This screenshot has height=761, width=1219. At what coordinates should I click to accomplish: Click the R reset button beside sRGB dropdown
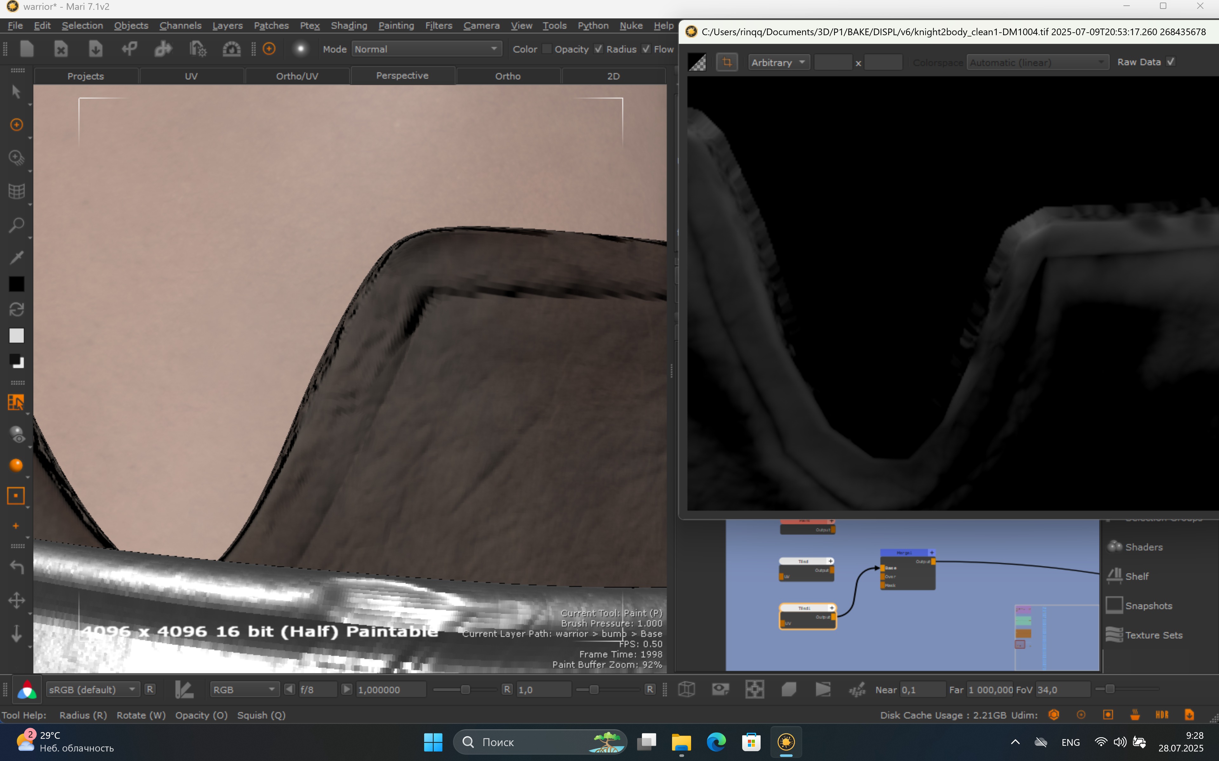tap(150, 689)
